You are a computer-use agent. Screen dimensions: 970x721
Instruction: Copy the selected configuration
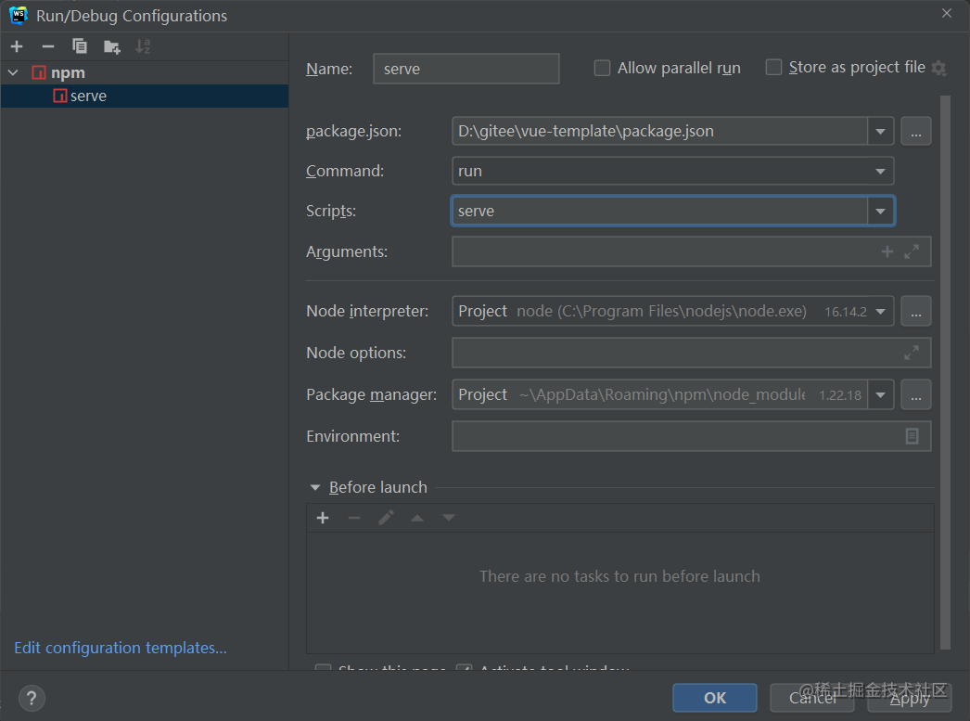79,46
